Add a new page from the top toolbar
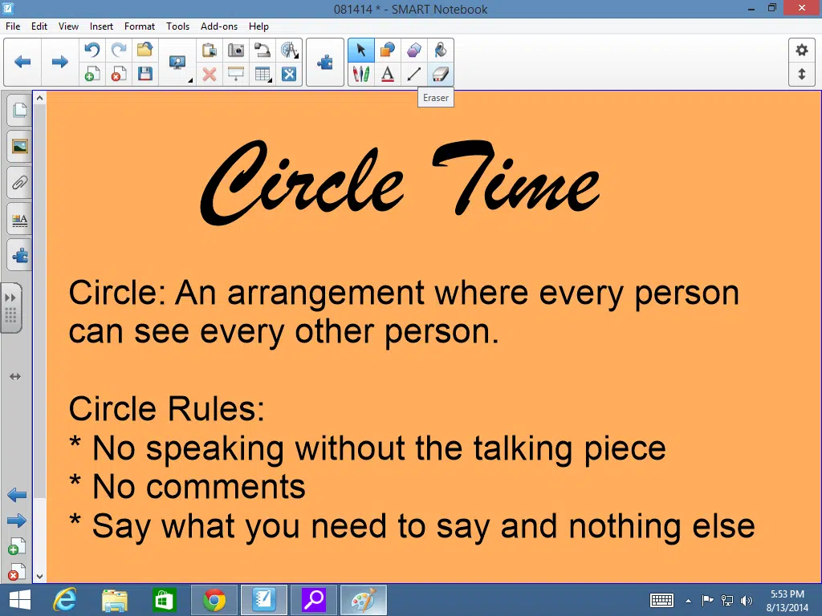The width and height of the screenshot is (822, 616). (x=92, y=74)
